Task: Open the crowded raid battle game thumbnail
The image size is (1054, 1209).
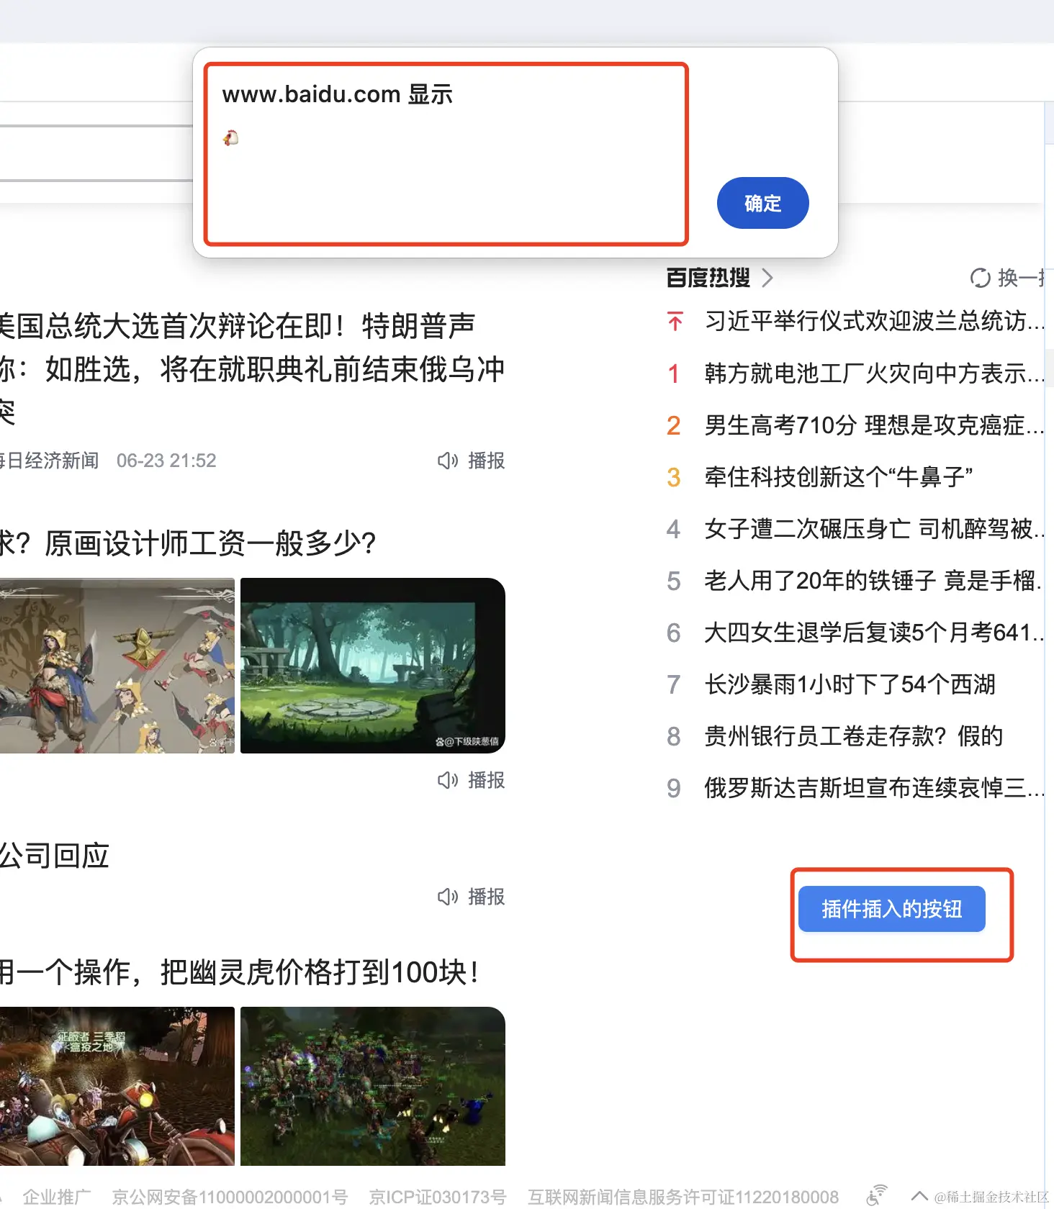Action: (x=373, y=1086)
